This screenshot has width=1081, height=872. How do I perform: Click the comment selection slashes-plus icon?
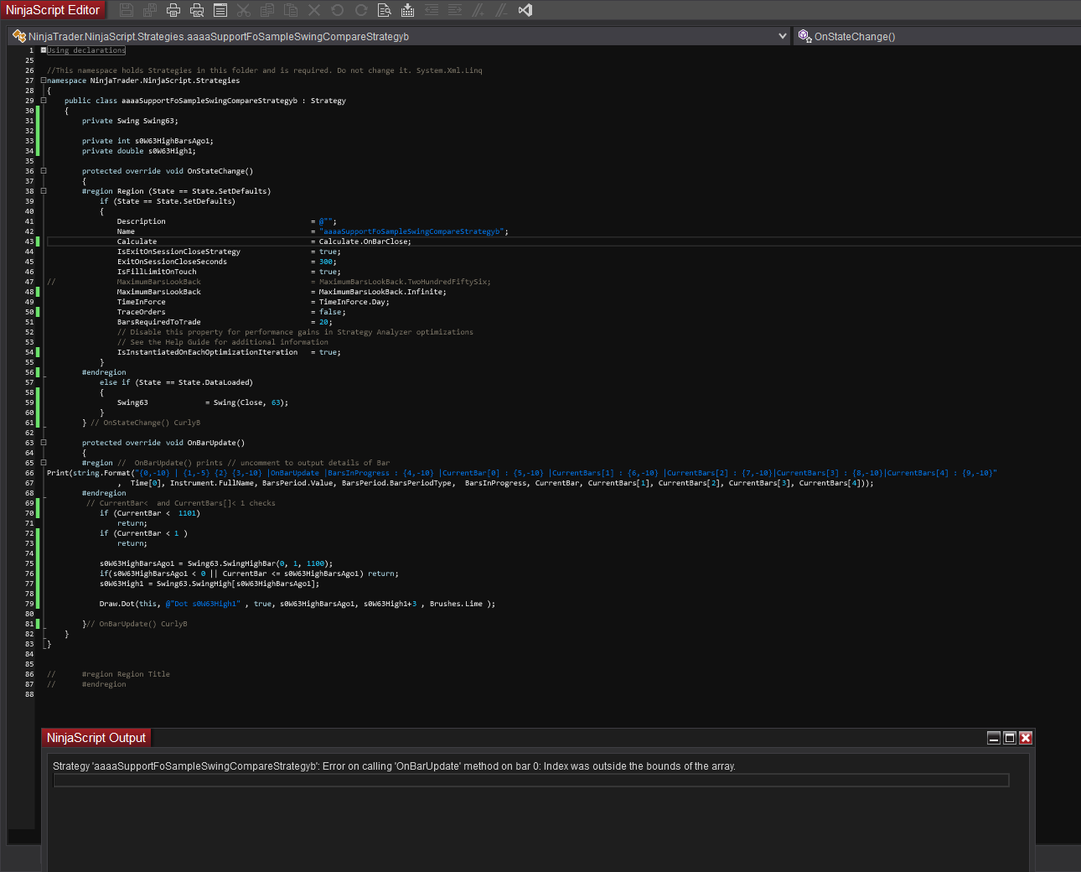click(x=478, y=10)
